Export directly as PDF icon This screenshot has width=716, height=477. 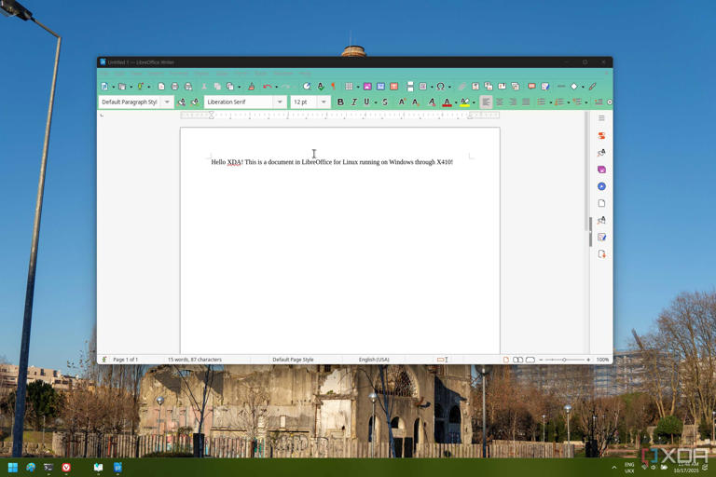pos(161,87)
